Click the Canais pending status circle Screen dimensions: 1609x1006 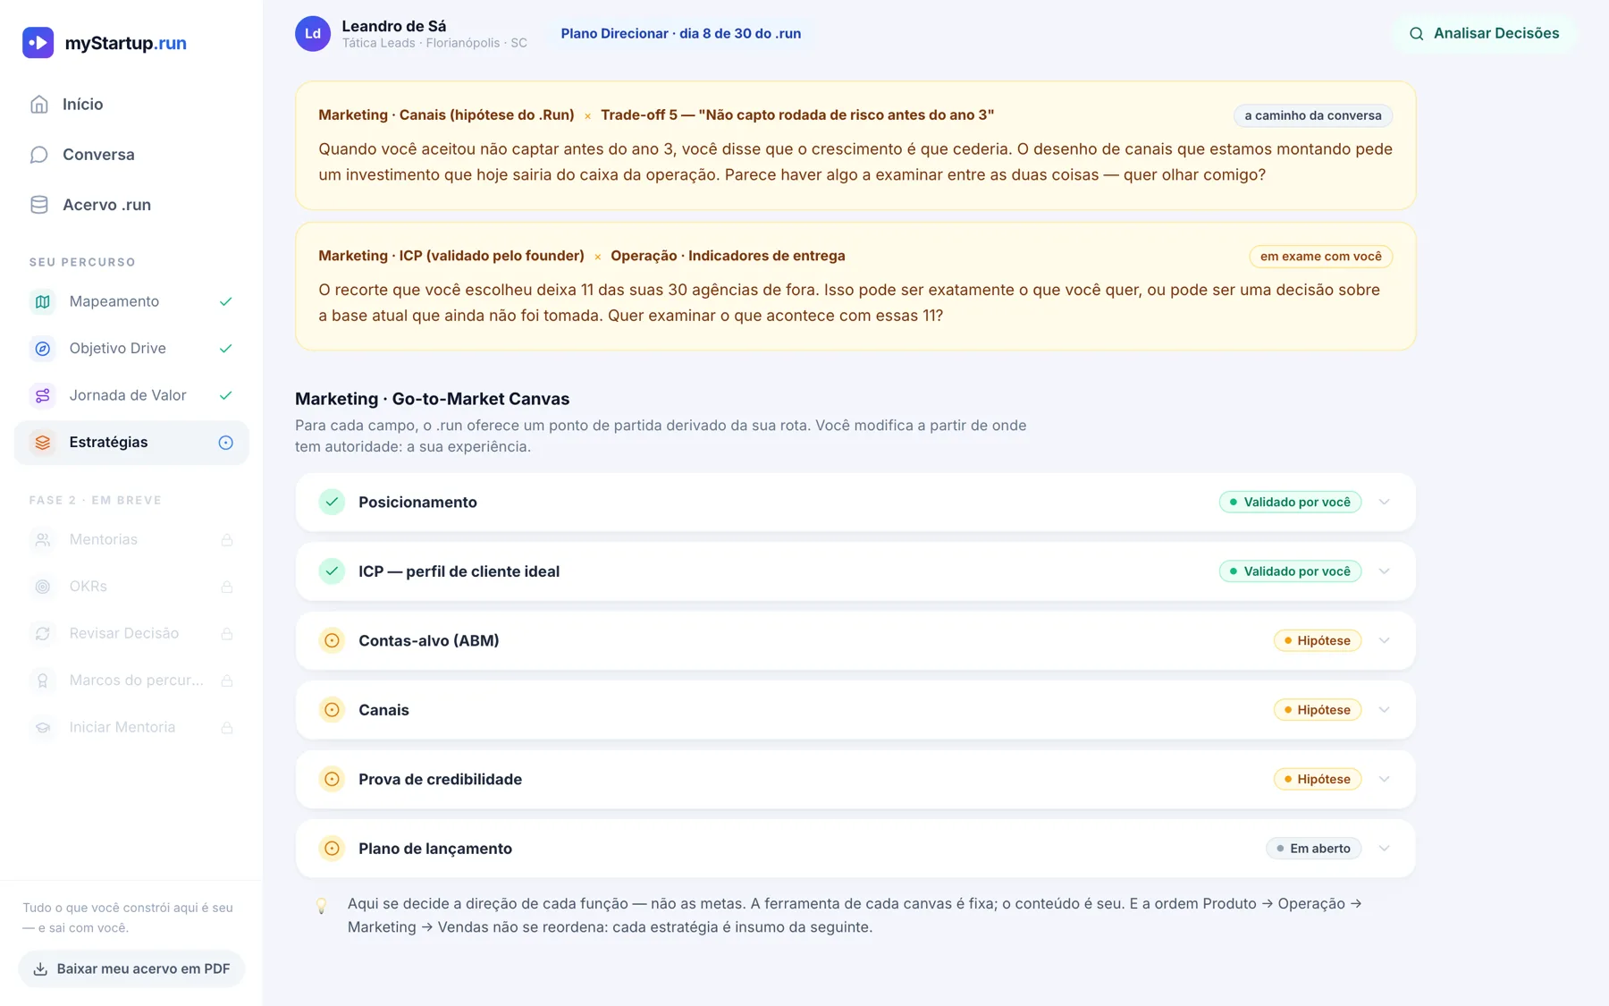tap(332, 710)
